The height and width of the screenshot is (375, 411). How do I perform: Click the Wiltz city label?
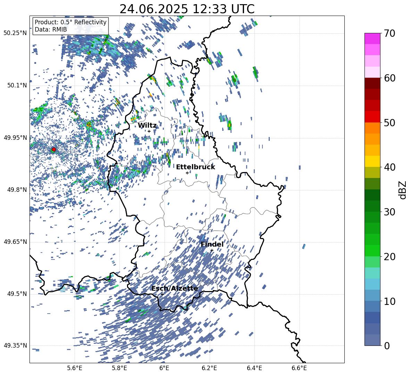pyautogui.click(x=147, y=125)
